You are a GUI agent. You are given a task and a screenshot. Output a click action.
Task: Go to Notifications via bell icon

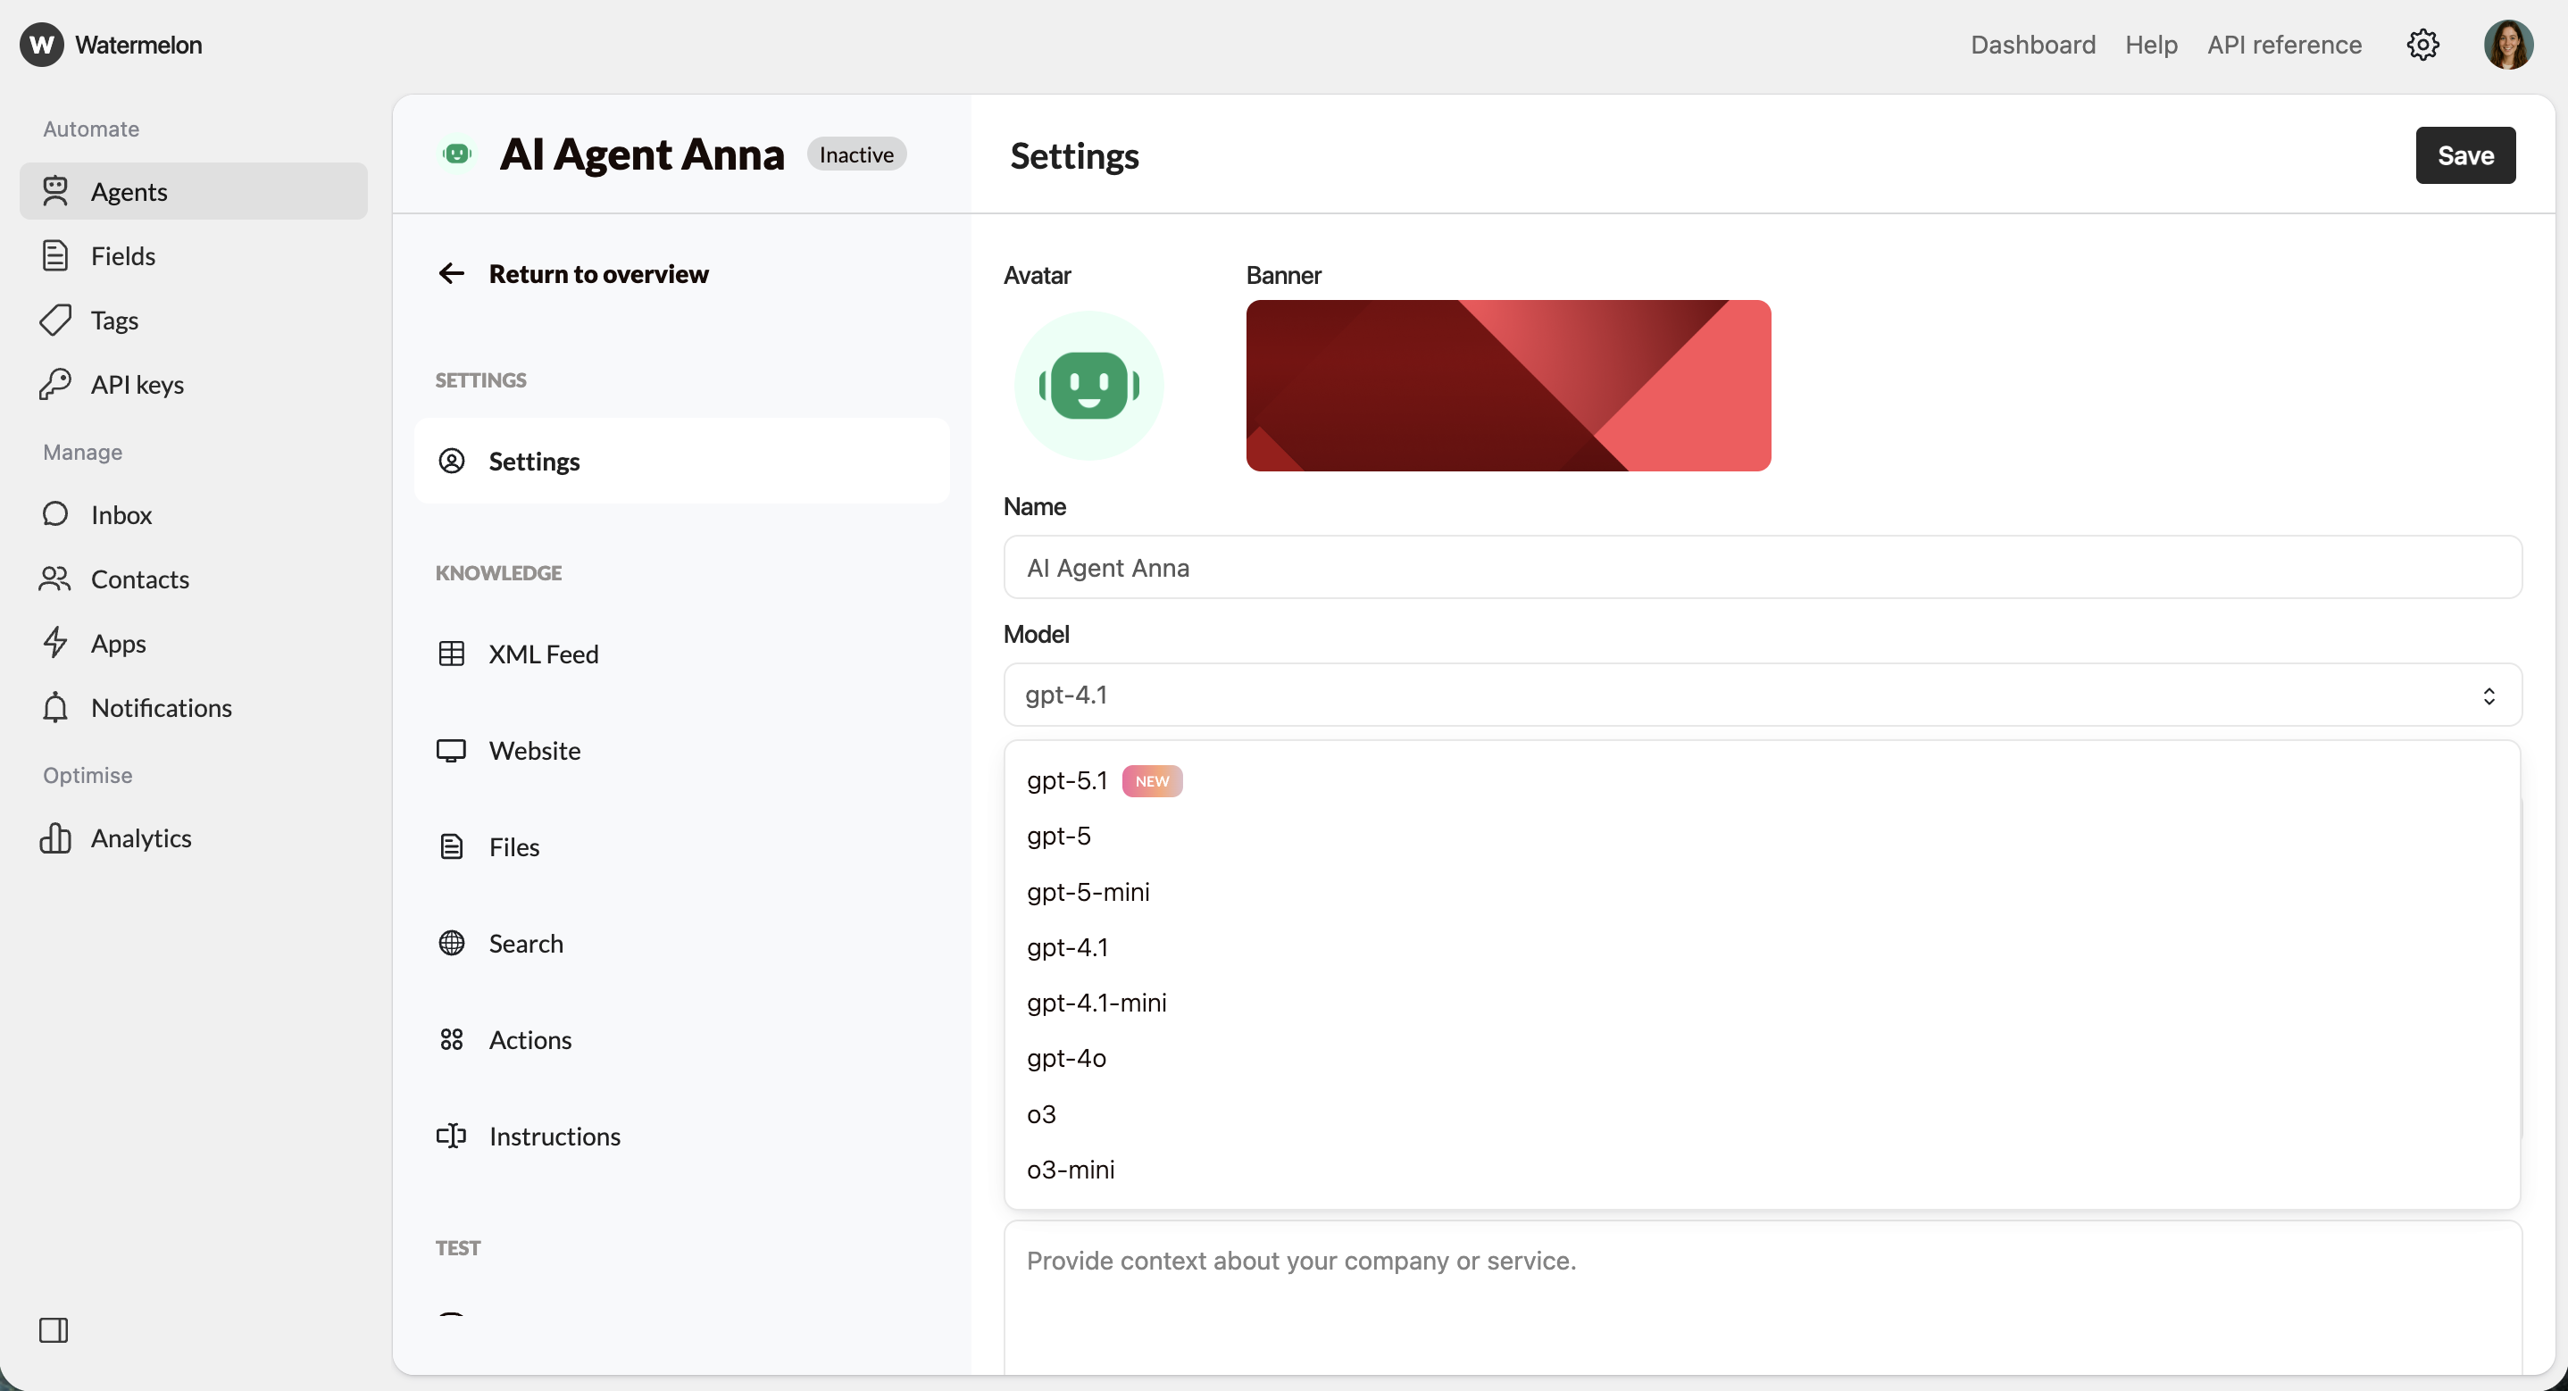click(56, 707)
